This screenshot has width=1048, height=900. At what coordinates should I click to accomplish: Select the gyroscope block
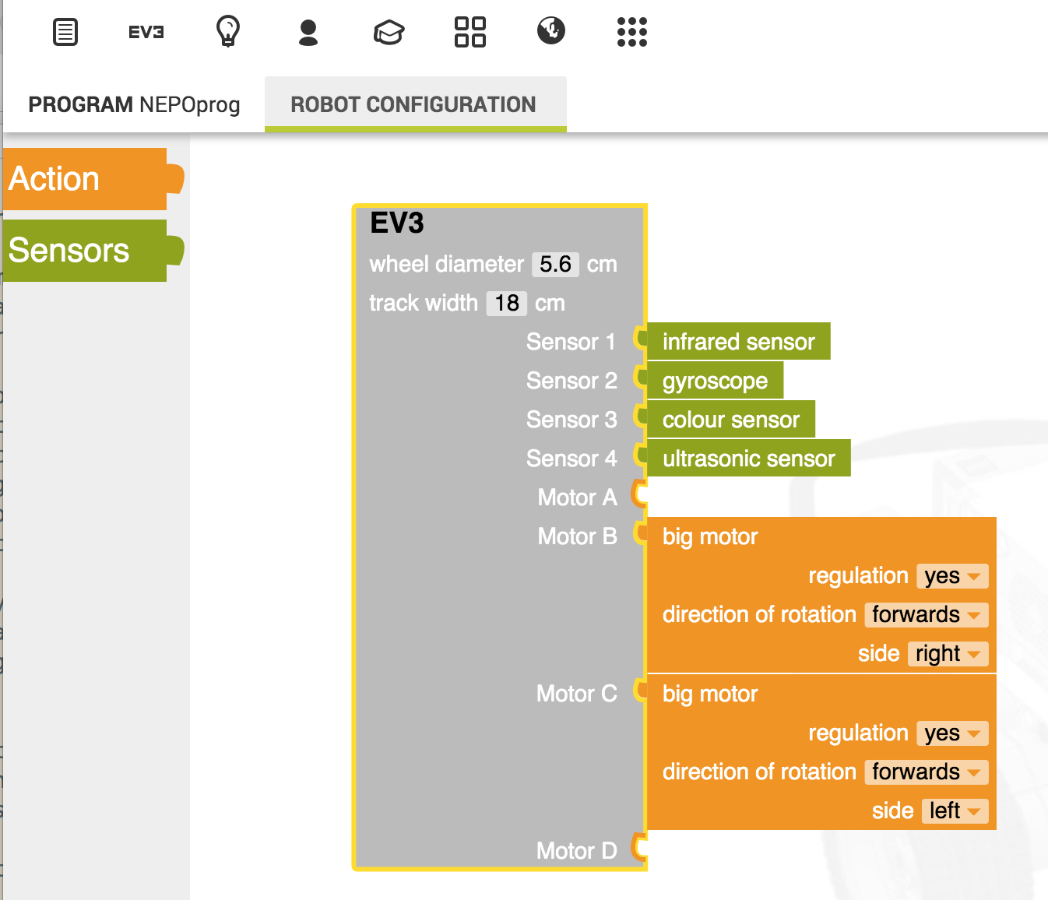pyautogui.click(x=715, y=381)
